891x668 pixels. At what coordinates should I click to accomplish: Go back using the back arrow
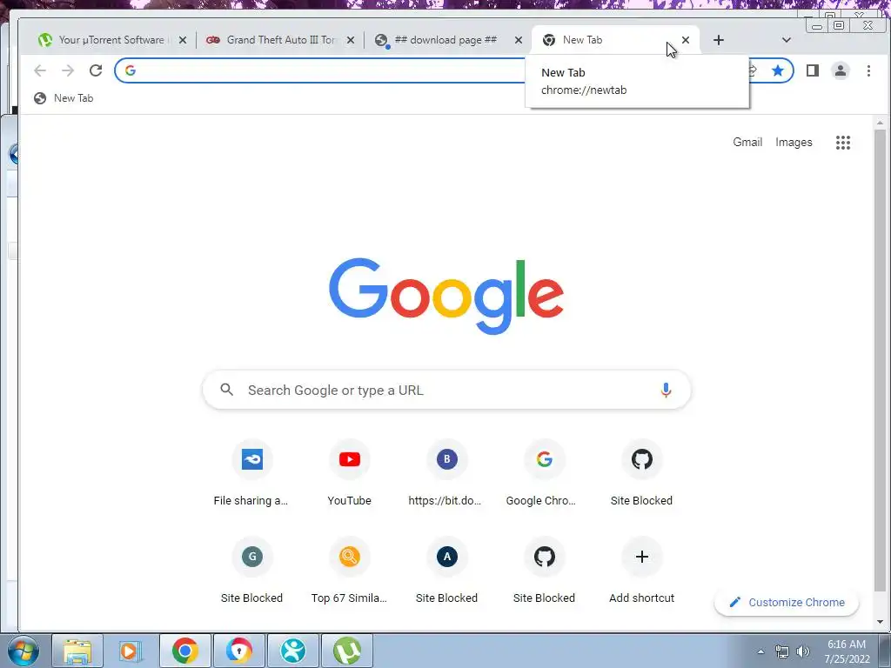pyautogui.click(x=40, y=70)
